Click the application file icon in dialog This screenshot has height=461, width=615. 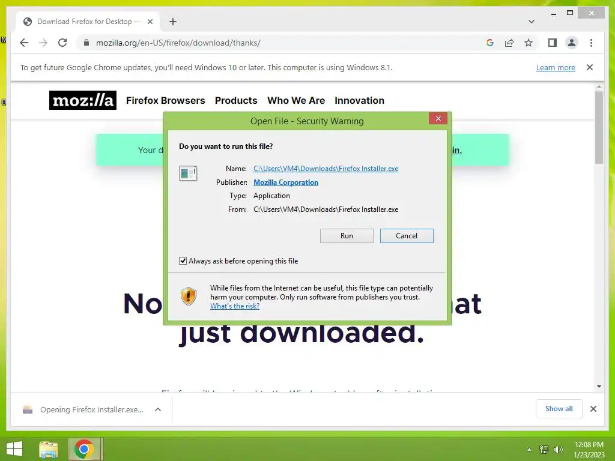(x=188, y=173)
